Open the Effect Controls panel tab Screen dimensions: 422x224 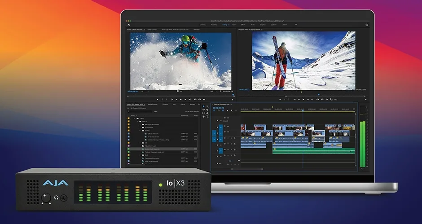[155, 30]
